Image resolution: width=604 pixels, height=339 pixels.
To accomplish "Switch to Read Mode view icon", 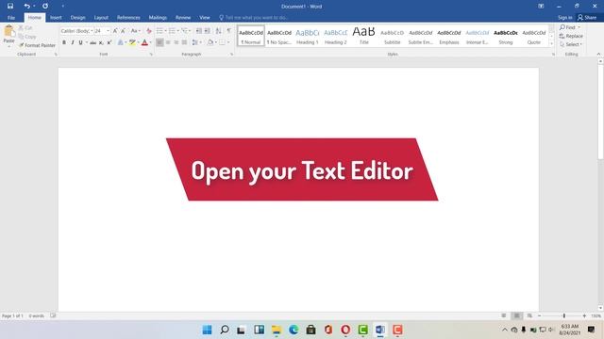I will pyautogui.click(x=503, y=315).
